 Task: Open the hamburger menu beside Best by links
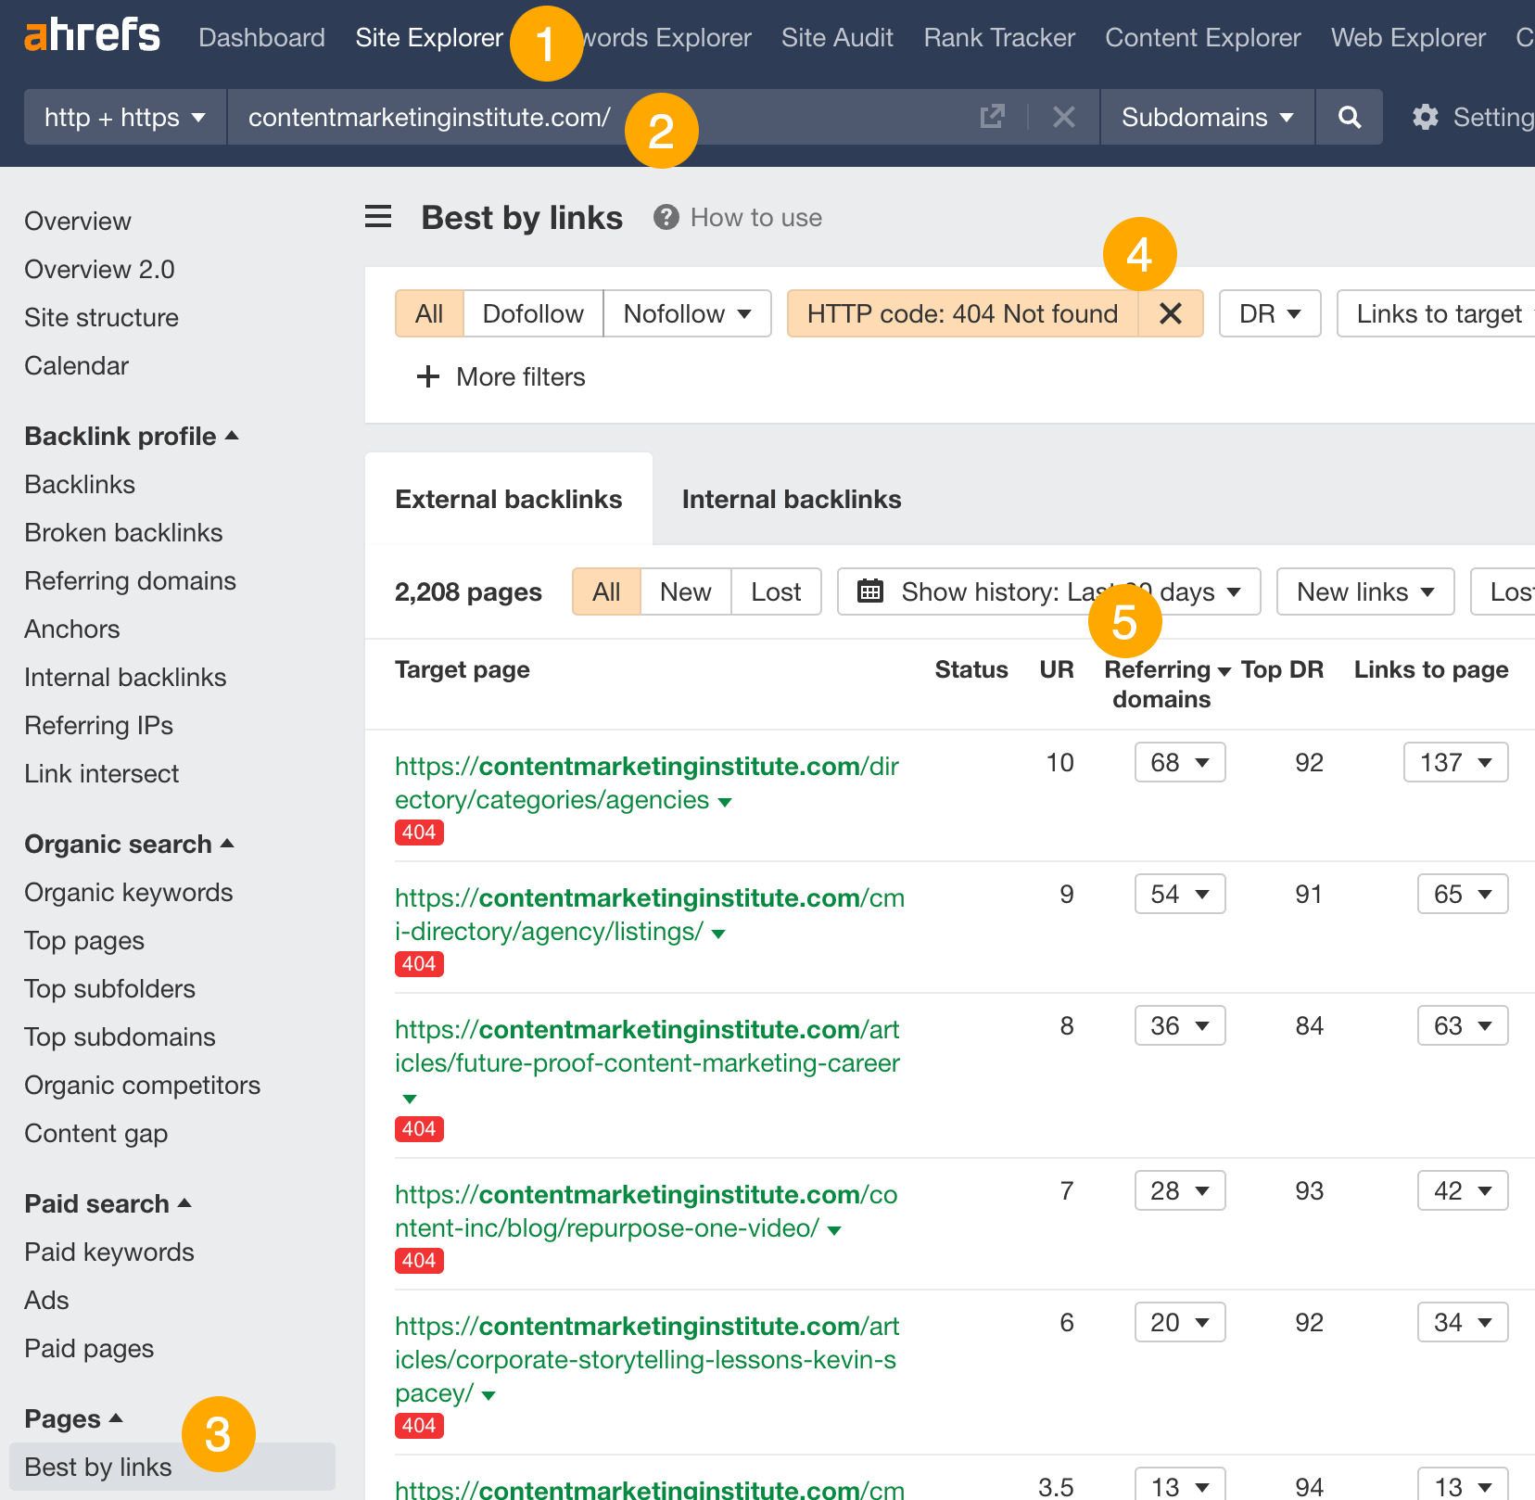pos(377,217)
